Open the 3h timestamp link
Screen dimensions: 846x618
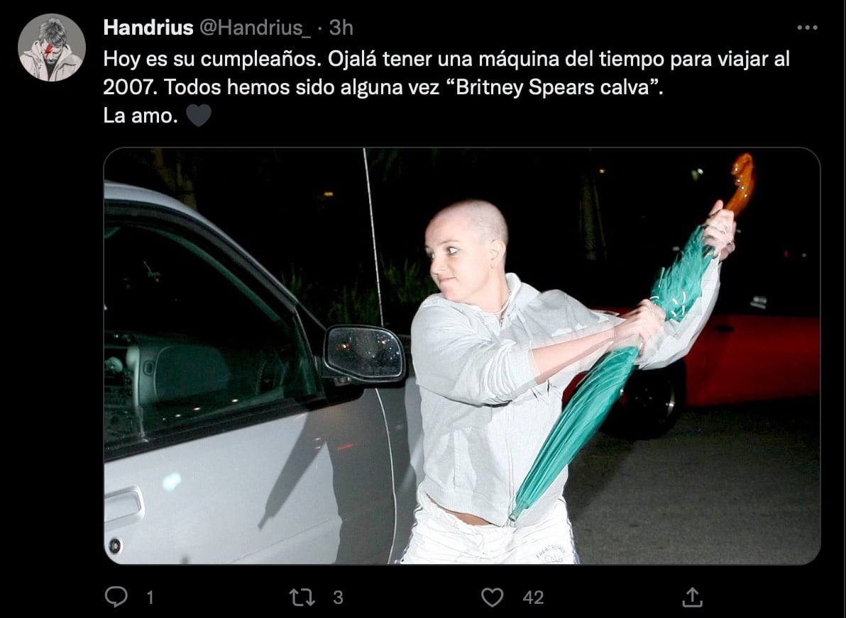341,28
